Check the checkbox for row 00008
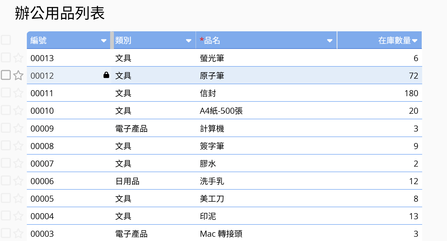The height and width of the screenshot is (241, 447). click(6, 145)
